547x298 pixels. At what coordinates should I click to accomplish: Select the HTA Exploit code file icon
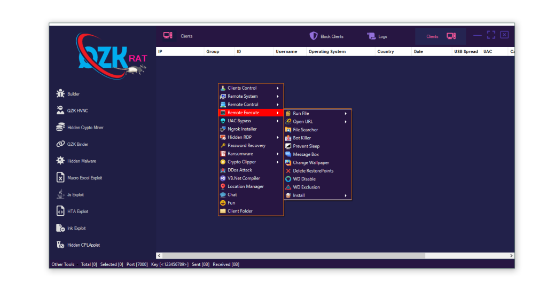(60, 211)
